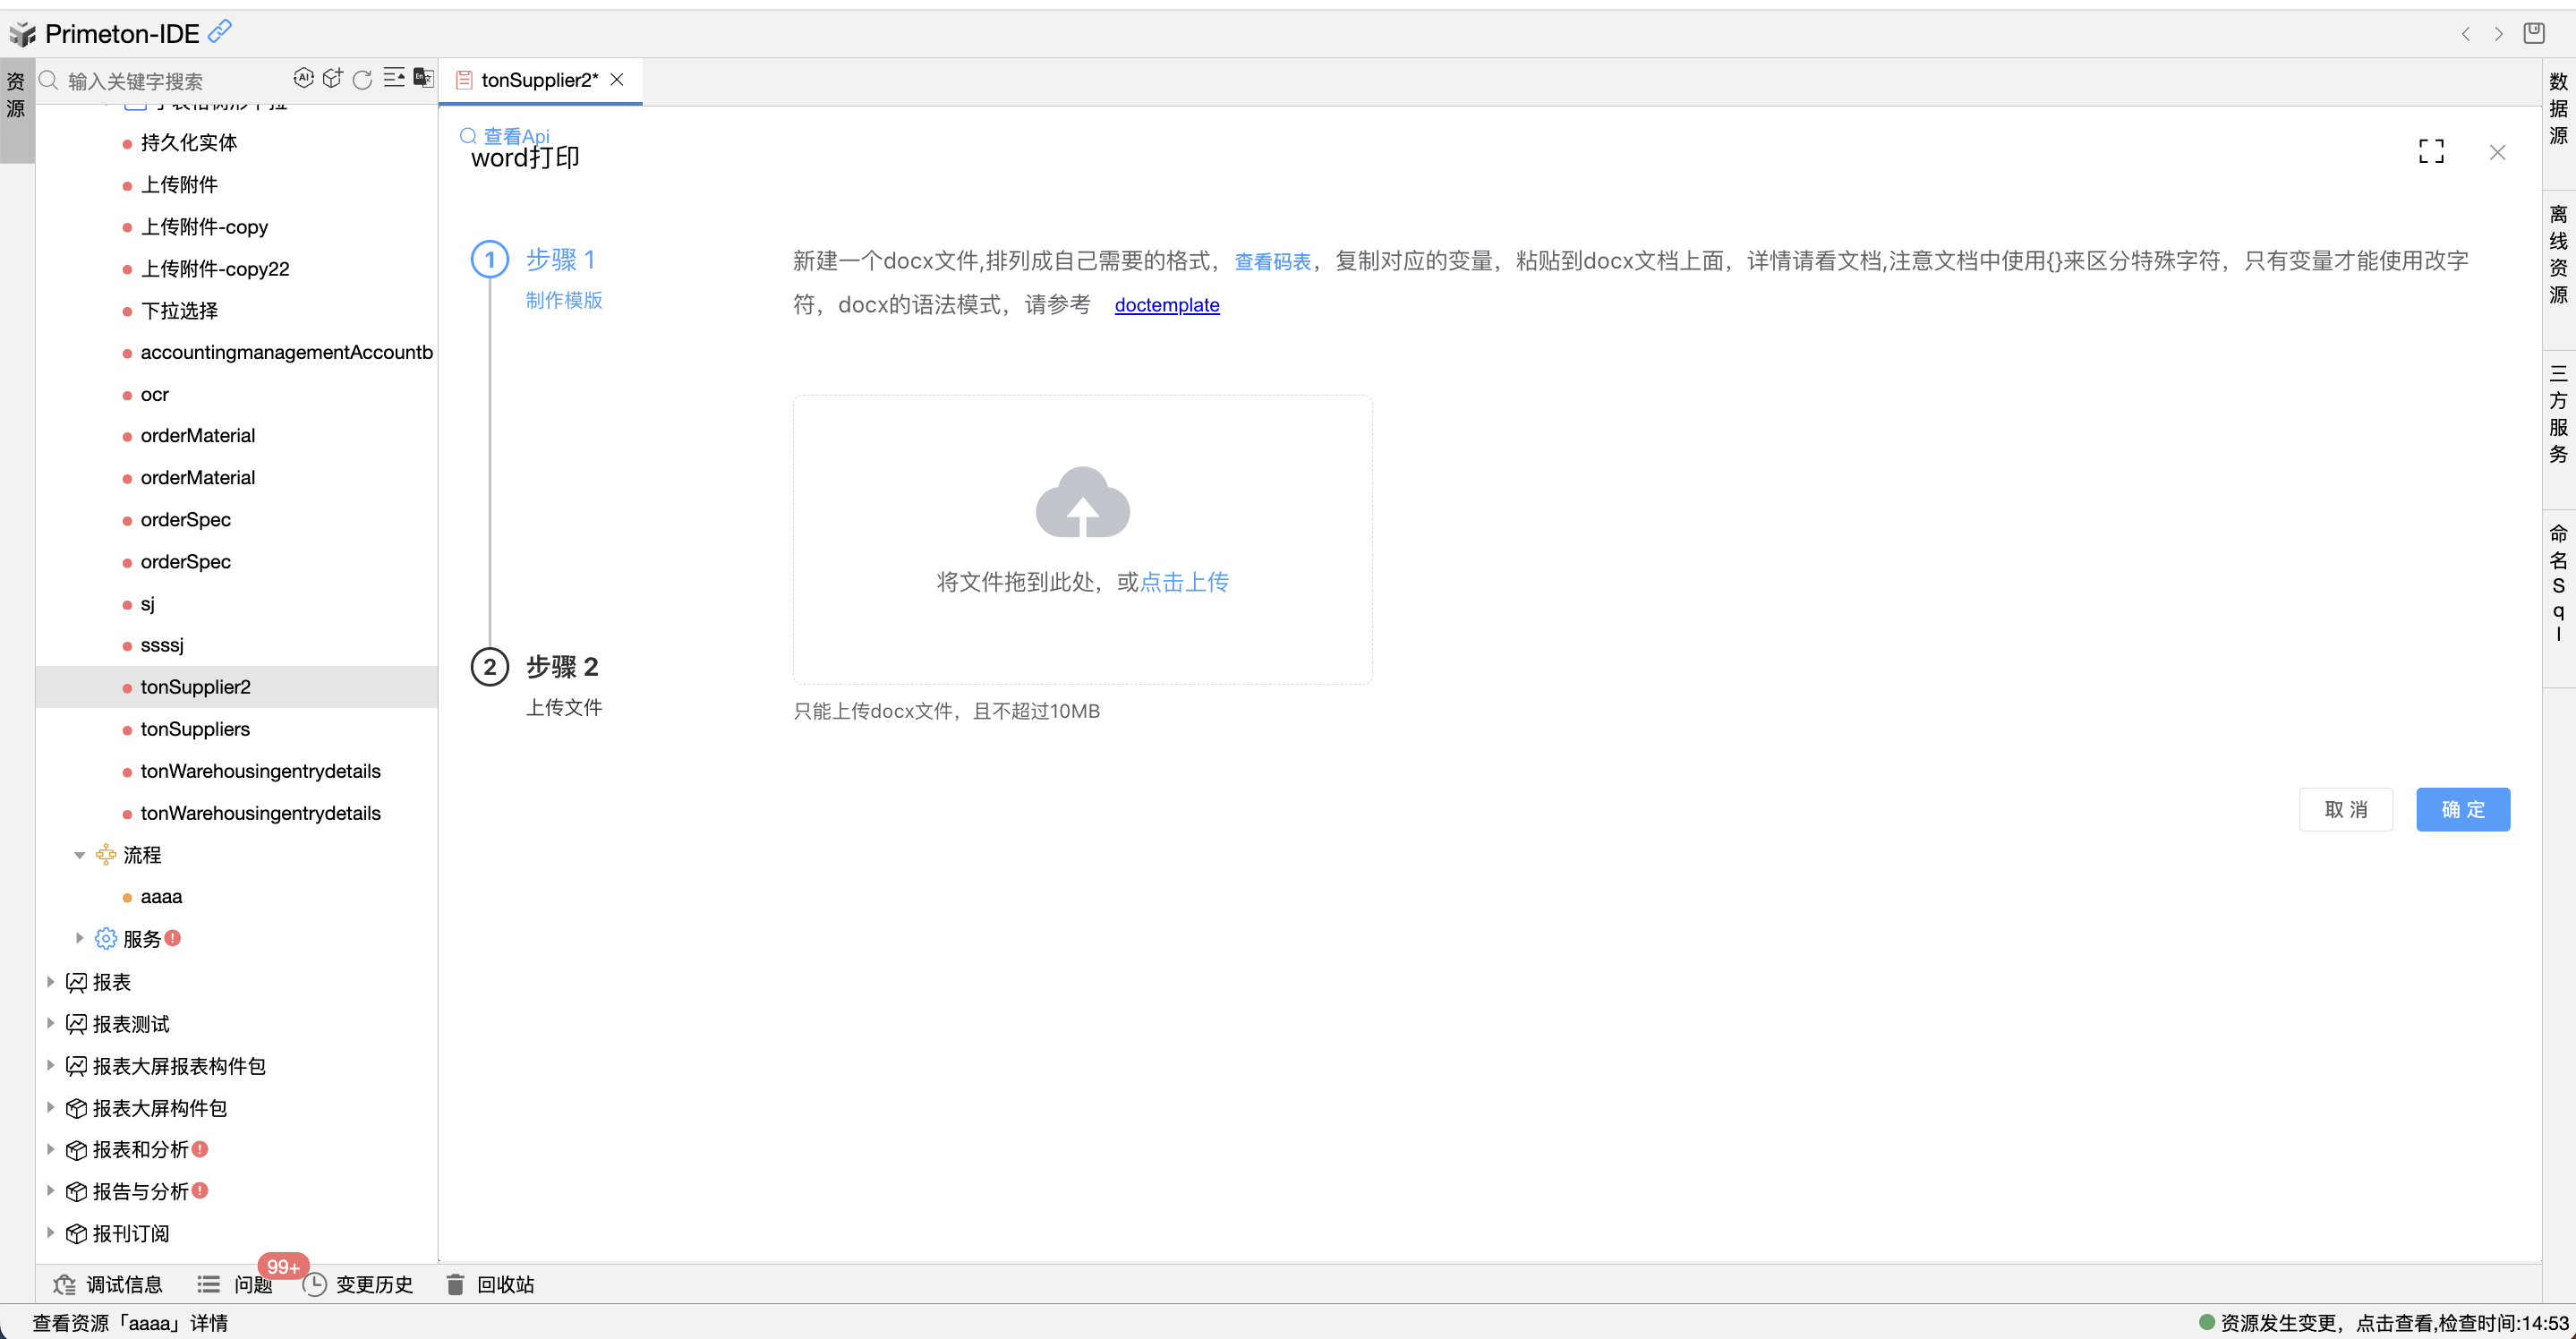Viewport: 2576px width, 1339px height.
Task: Expand the 服务 tree node
Action: pos(80,938)
